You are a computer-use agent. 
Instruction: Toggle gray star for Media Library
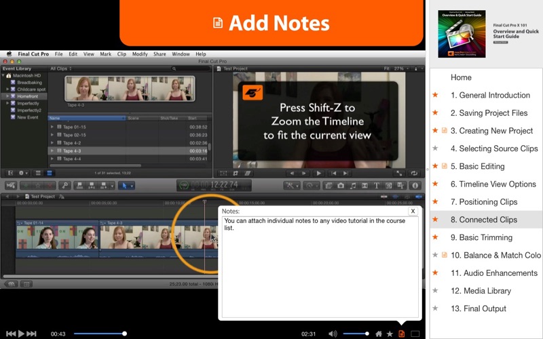(x=435, y=290)
